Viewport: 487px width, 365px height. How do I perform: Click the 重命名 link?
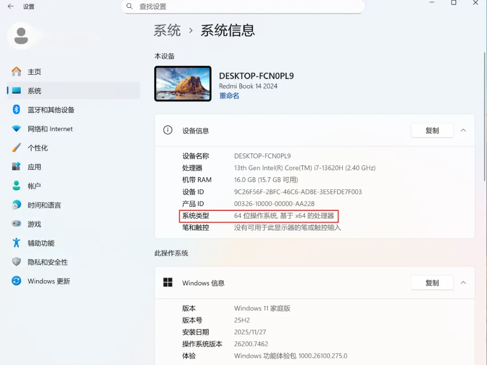tap(229, 96)
